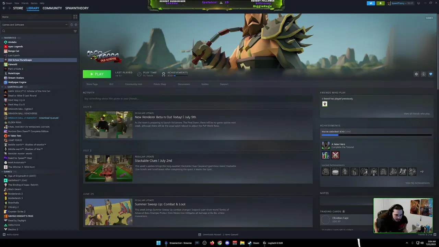Open the Games and Software dropdown
Screen dimensions: 439x247
pyautogui.click(x=35, y=25)
